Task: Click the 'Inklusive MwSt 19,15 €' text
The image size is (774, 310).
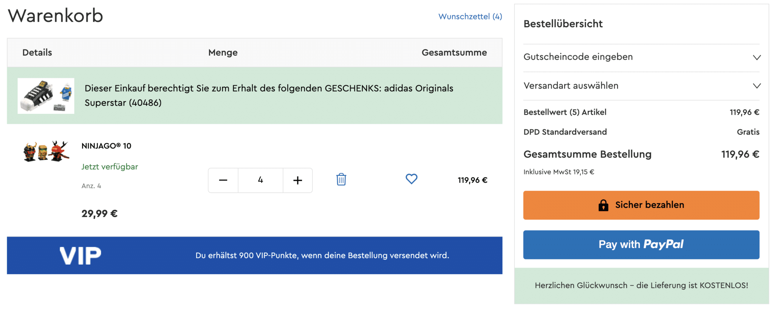Action: (559, 172)
